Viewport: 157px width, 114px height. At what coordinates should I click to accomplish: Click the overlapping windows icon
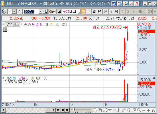pyautogui.click(x=100, y=110)
